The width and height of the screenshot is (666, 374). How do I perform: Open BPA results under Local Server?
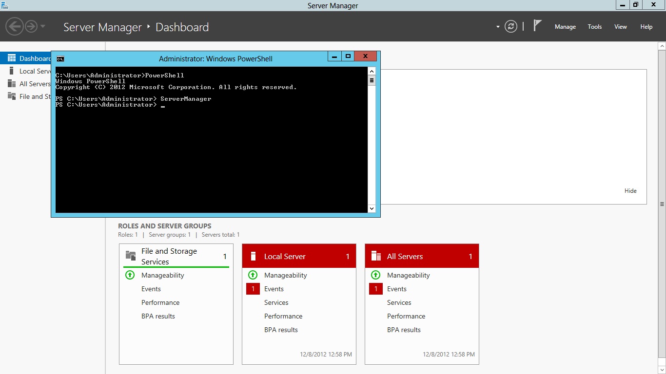point(281,330)
